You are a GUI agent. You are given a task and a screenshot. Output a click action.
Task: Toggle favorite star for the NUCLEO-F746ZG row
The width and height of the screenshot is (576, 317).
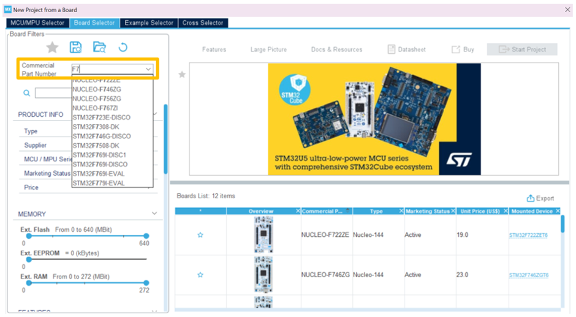pos(200,275)
